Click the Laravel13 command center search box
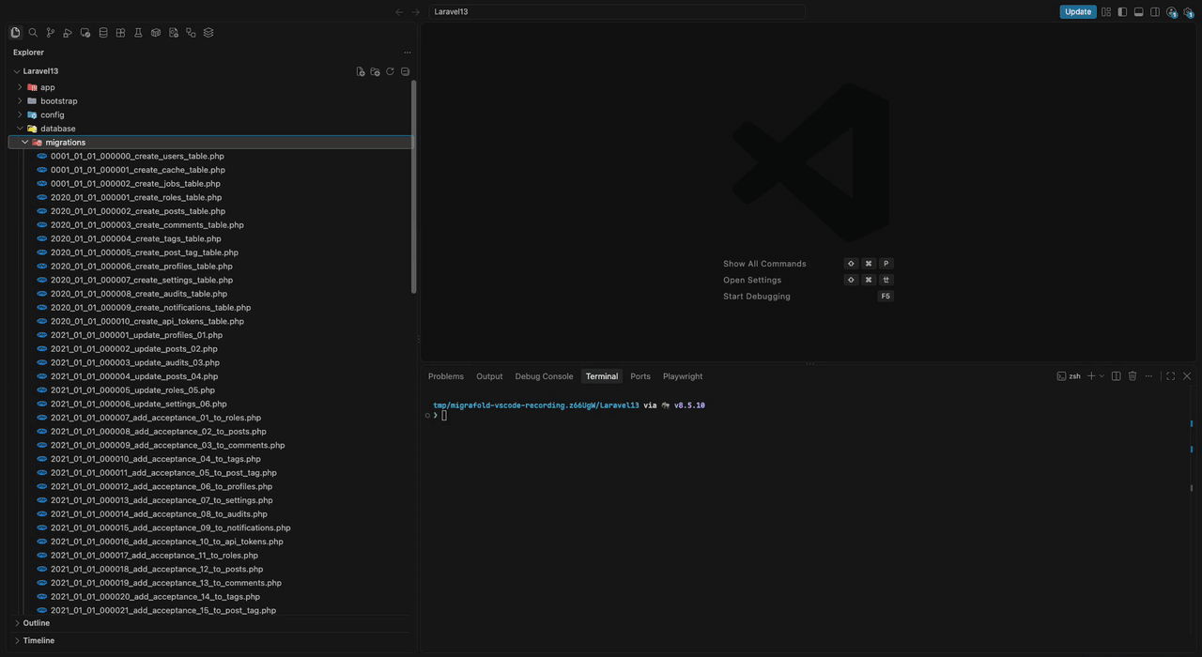 617,12
